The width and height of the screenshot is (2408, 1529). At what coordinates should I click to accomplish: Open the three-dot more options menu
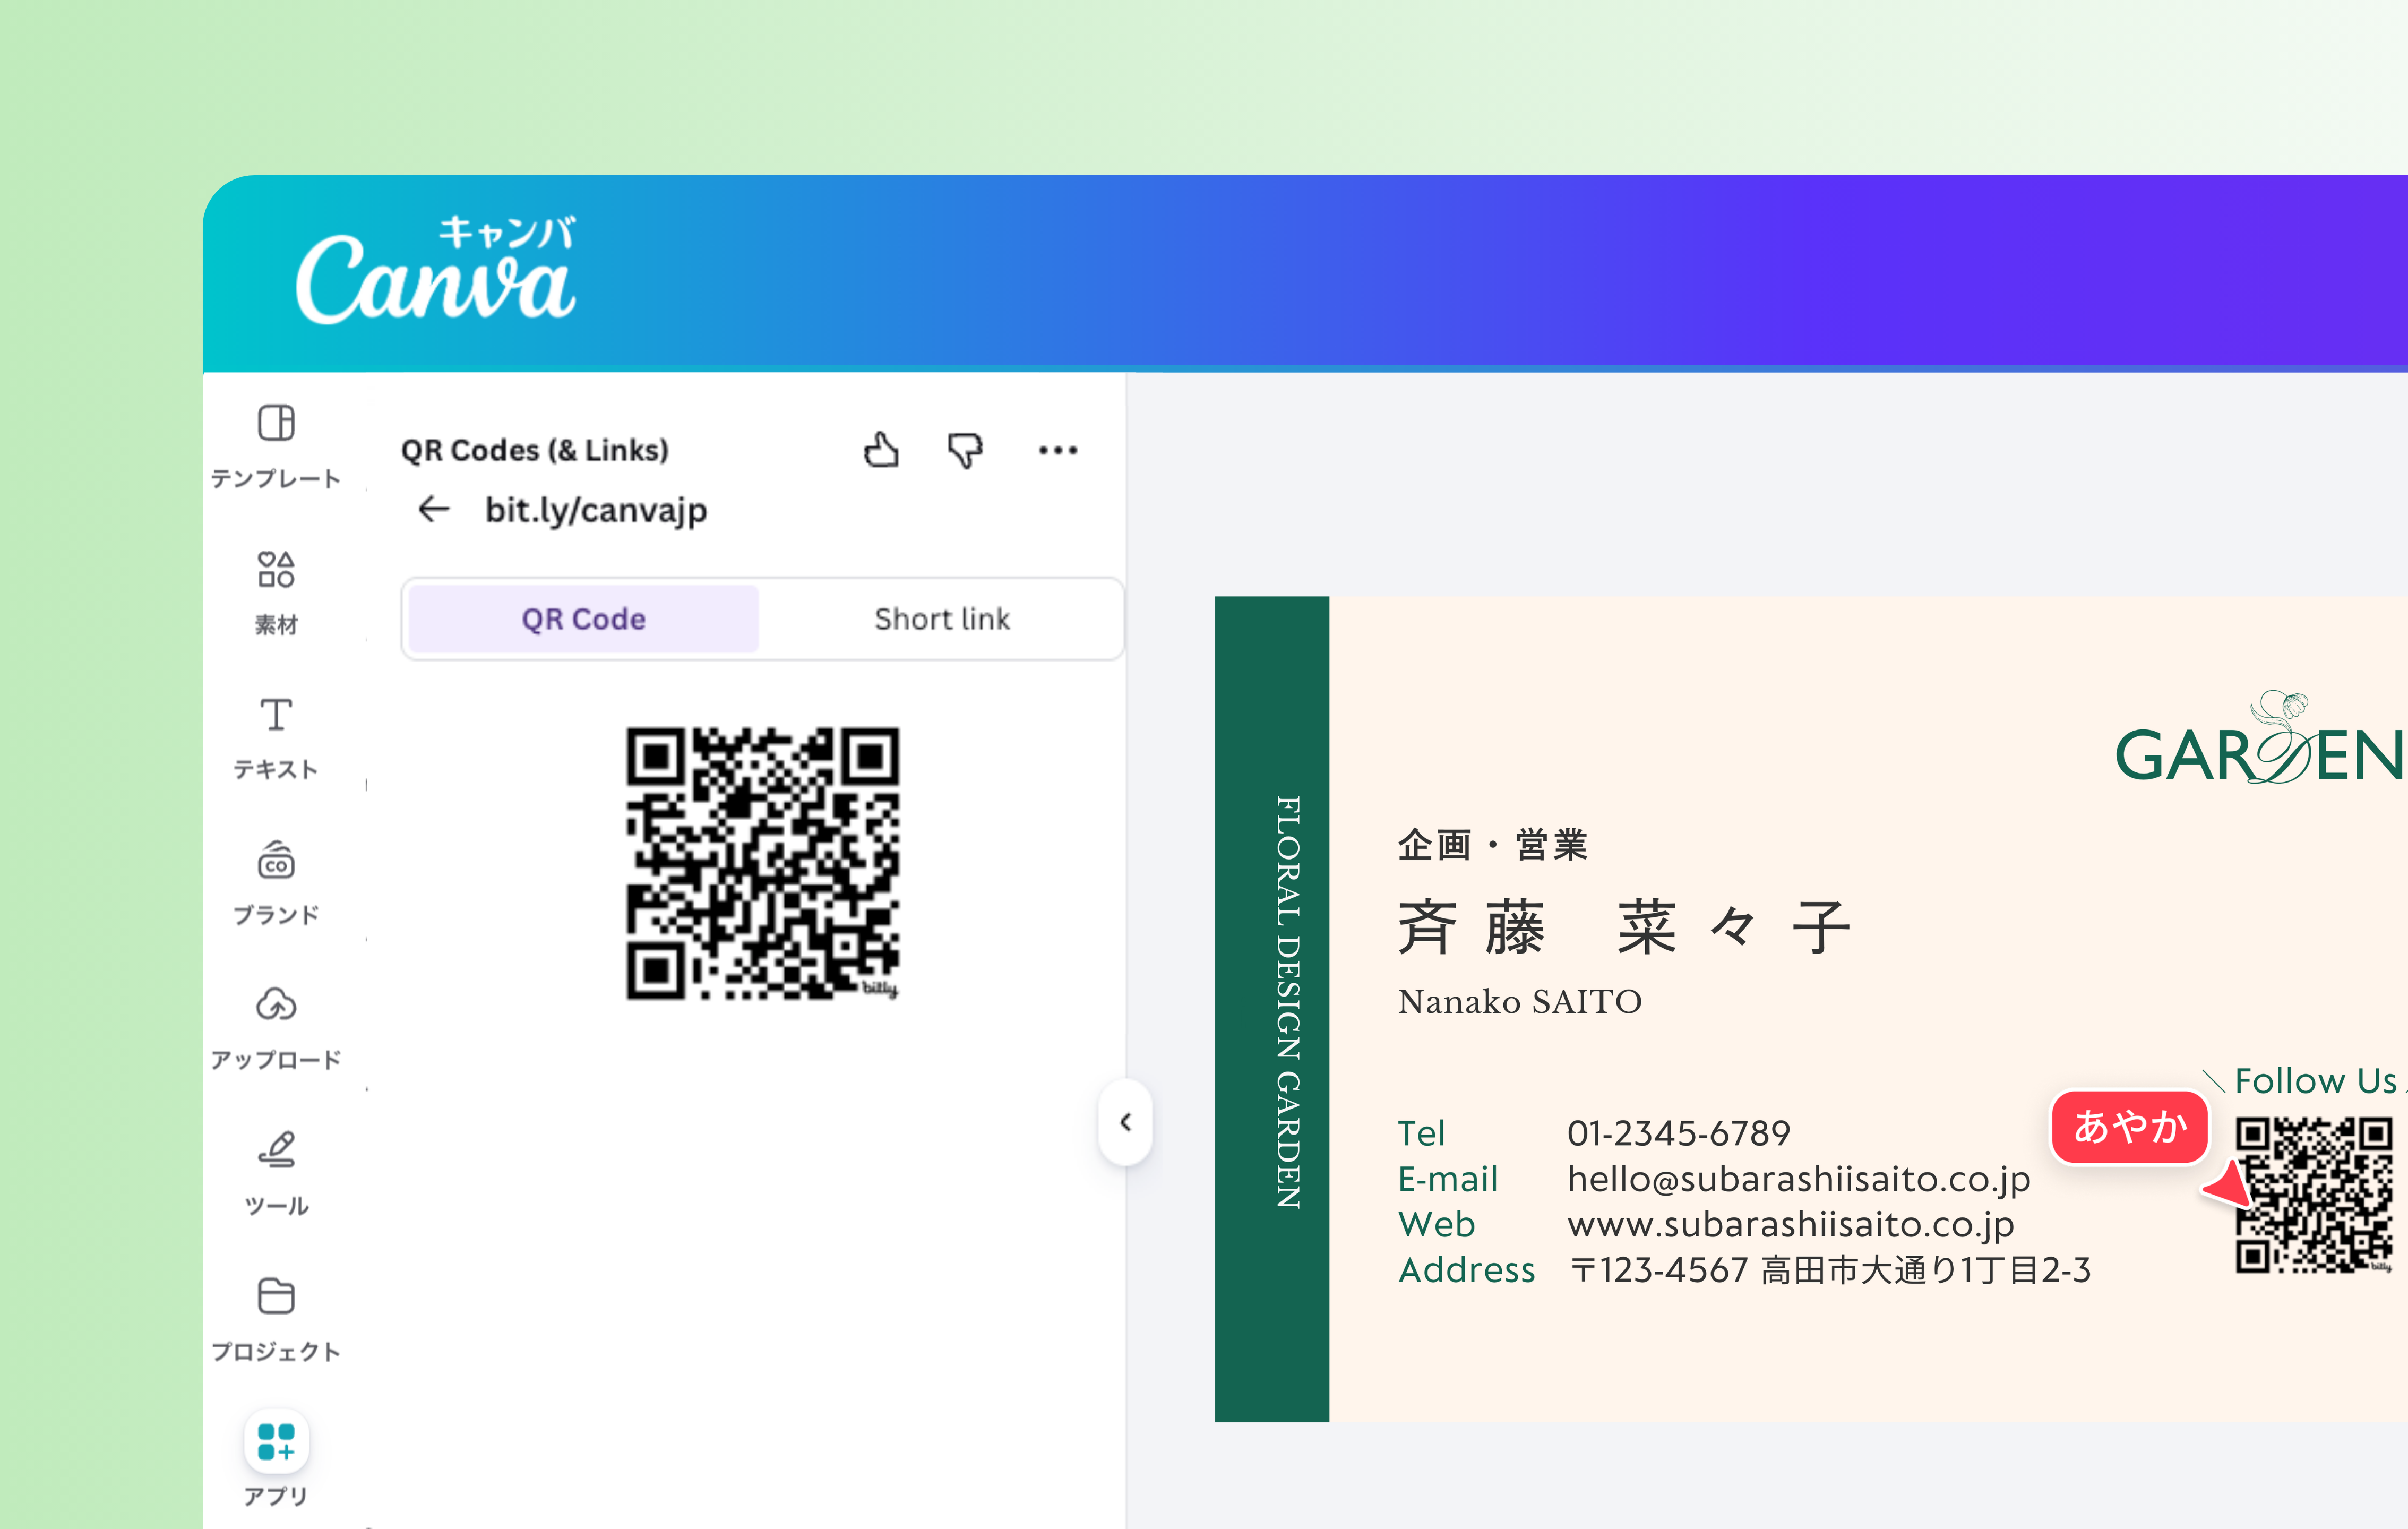point(1058,450)
